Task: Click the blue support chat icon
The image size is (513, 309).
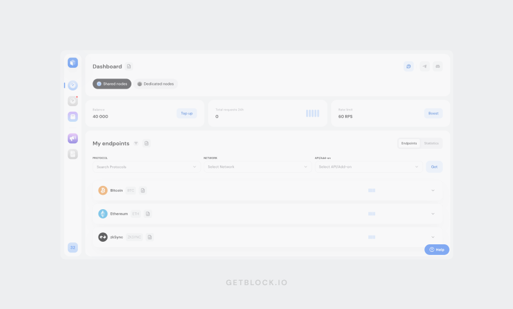Action: tap(409, 67)
